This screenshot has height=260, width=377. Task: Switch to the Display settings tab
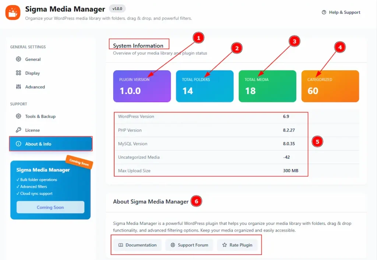point(32,73)
